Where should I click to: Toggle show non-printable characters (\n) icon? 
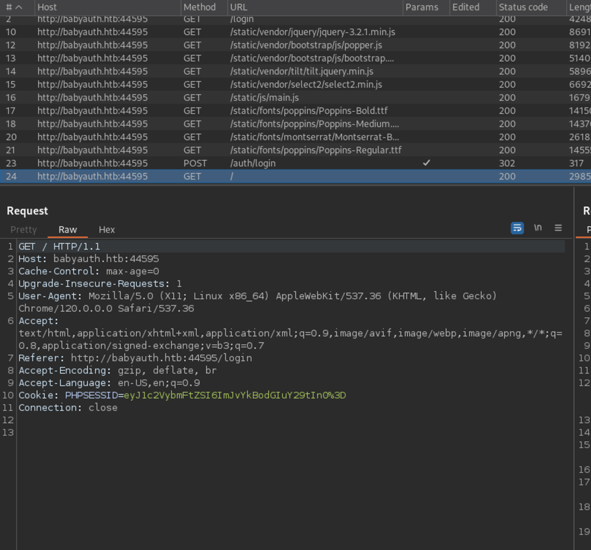pos(538,228)
